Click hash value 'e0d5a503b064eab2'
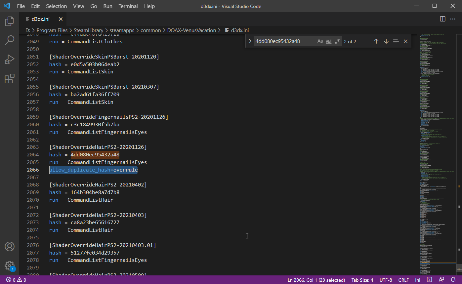The image size is (462, 284). (95, 64)
